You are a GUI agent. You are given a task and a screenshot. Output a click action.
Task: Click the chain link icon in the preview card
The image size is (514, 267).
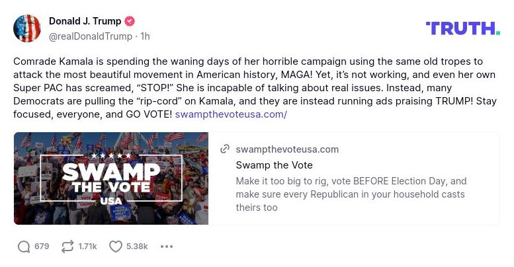(225, 149)
